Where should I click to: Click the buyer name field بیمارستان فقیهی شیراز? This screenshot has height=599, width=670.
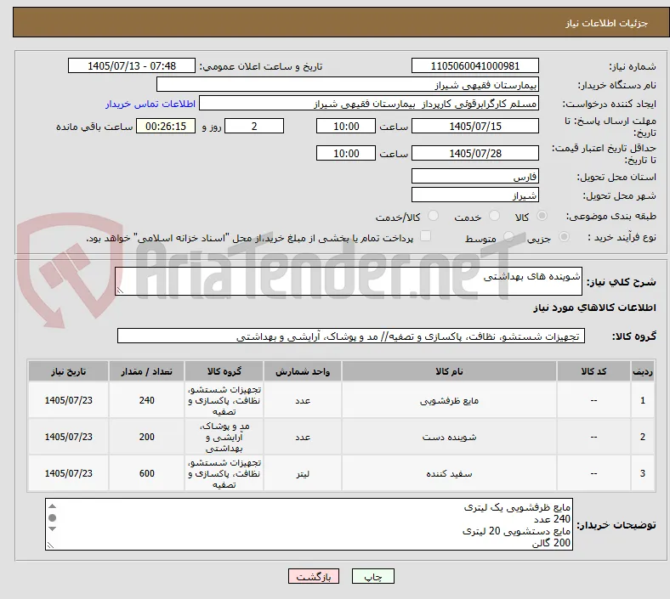point(348,84)
